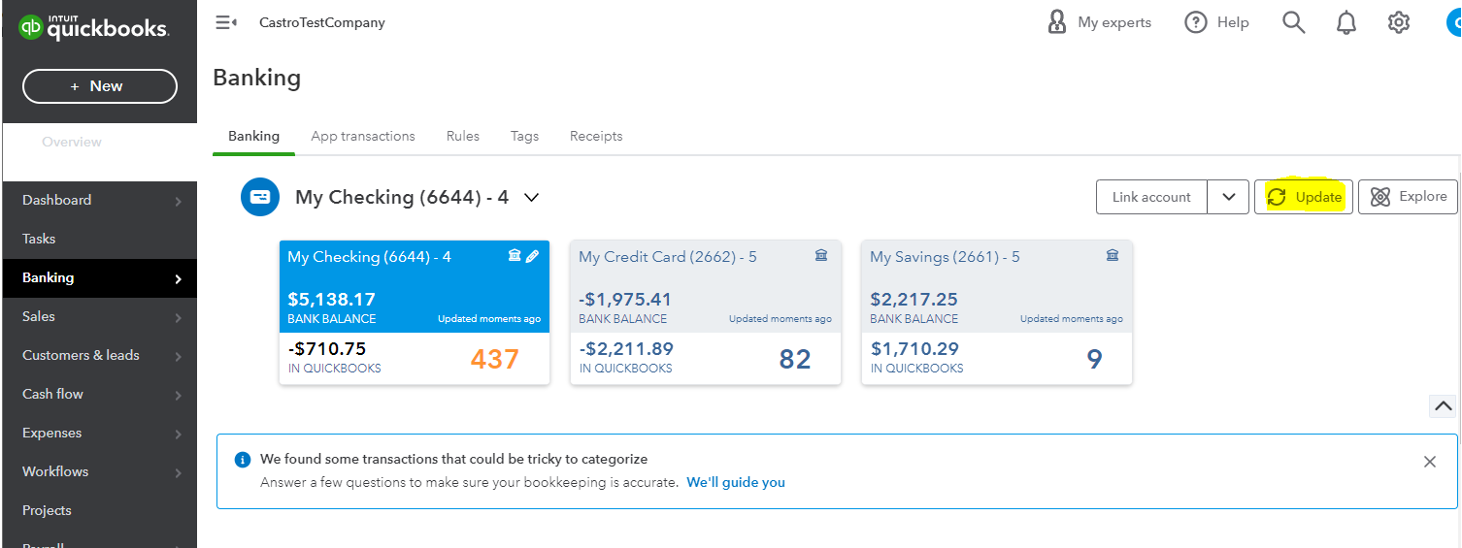Expand the My Checking account selector chevron

[531, 197]
